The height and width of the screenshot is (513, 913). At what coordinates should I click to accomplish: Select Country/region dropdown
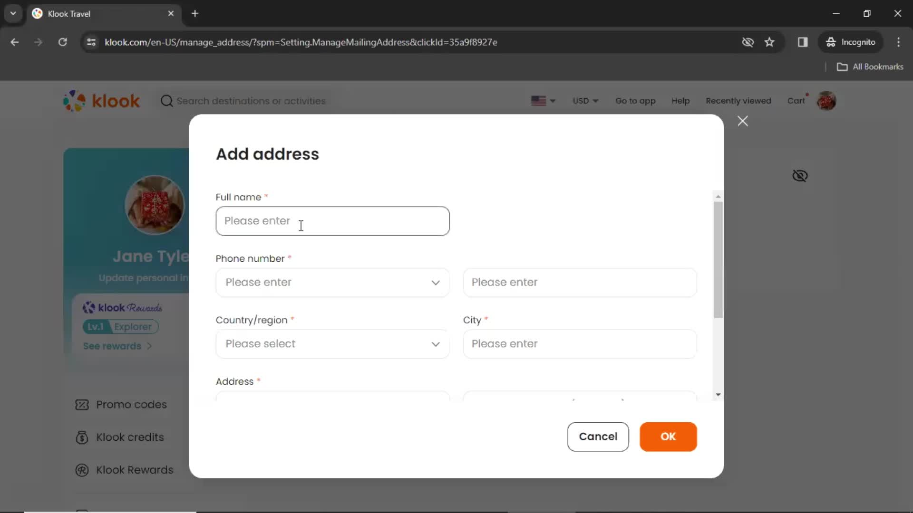pos(332,343)
